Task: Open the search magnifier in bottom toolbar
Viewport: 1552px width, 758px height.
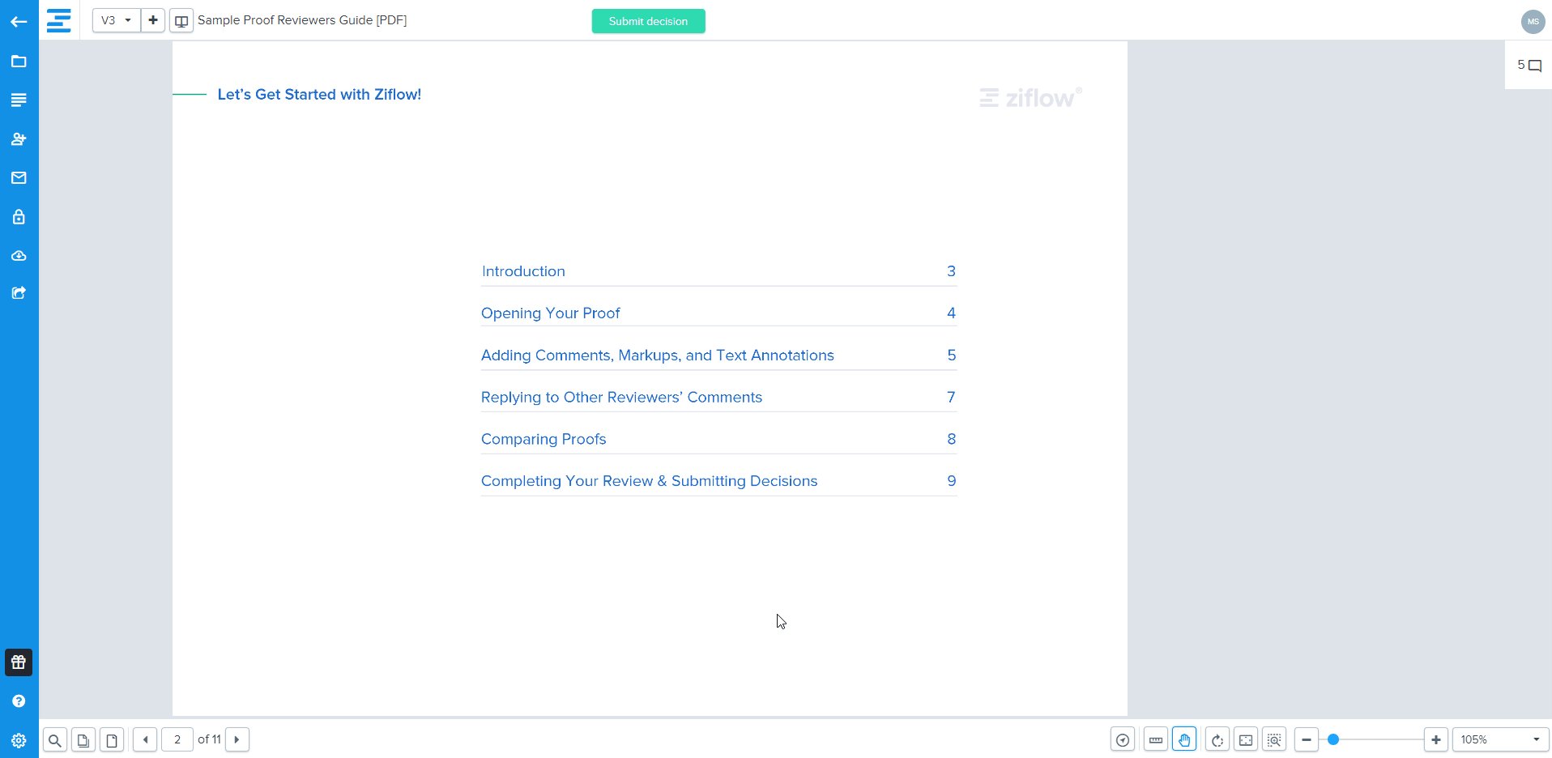Action: pos(55,739)
